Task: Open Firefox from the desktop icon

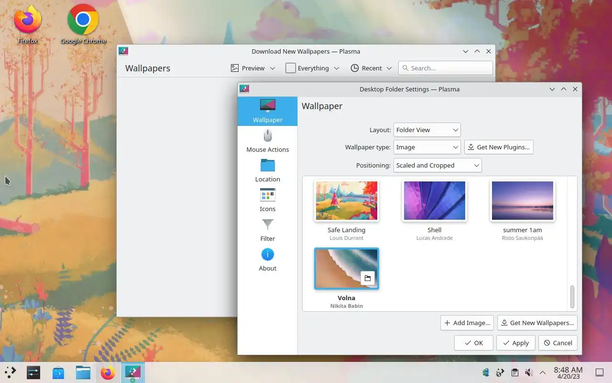Action: (x=27, y=24)
